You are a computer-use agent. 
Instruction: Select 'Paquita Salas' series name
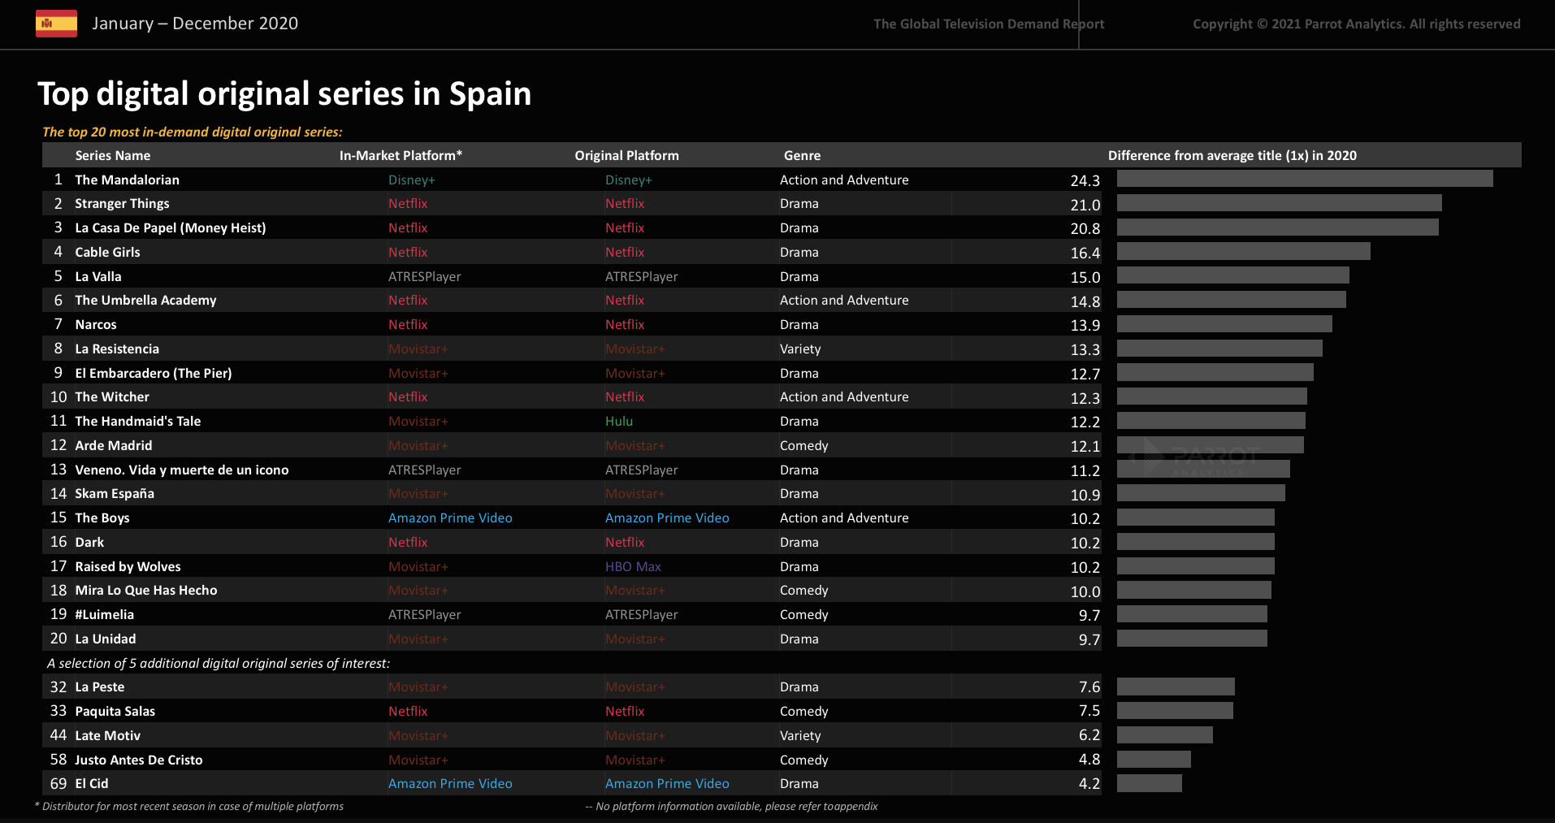(x=115, y=712)
